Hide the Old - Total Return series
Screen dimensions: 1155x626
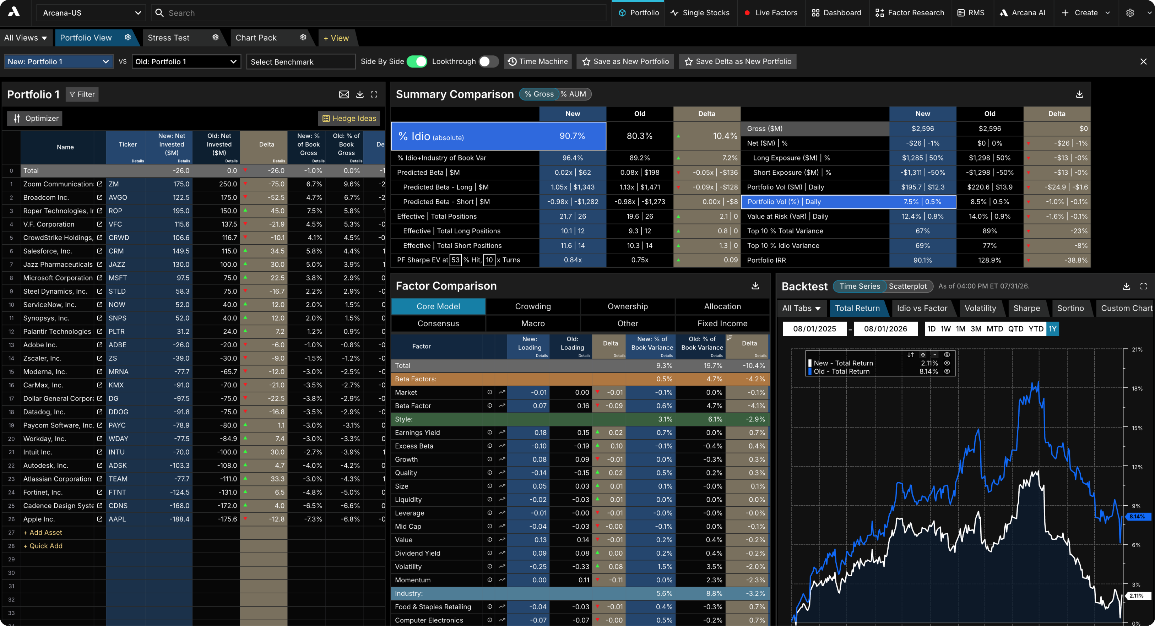[947, 371]
